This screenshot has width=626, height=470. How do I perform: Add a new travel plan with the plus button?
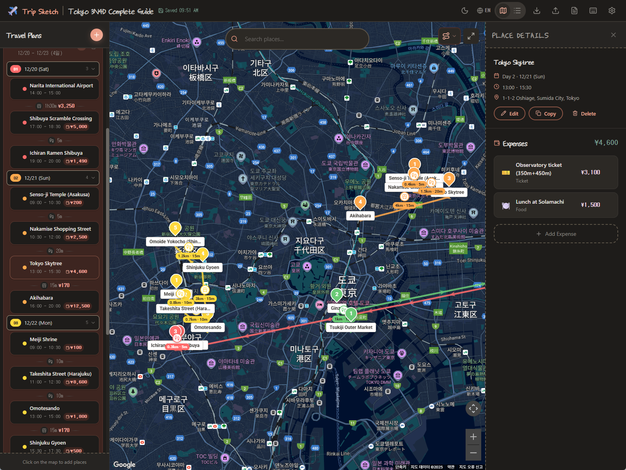(x=97, y=35)
